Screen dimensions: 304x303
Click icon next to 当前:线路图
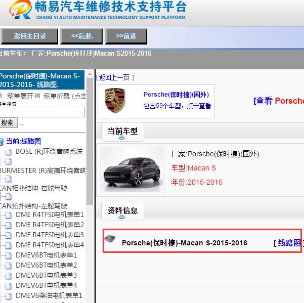pos(2,142)
